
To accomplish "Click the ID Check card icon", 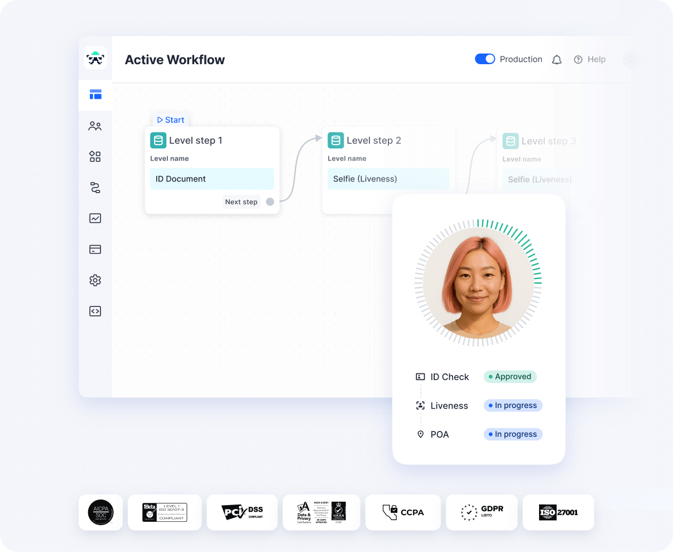I will 421,377.
